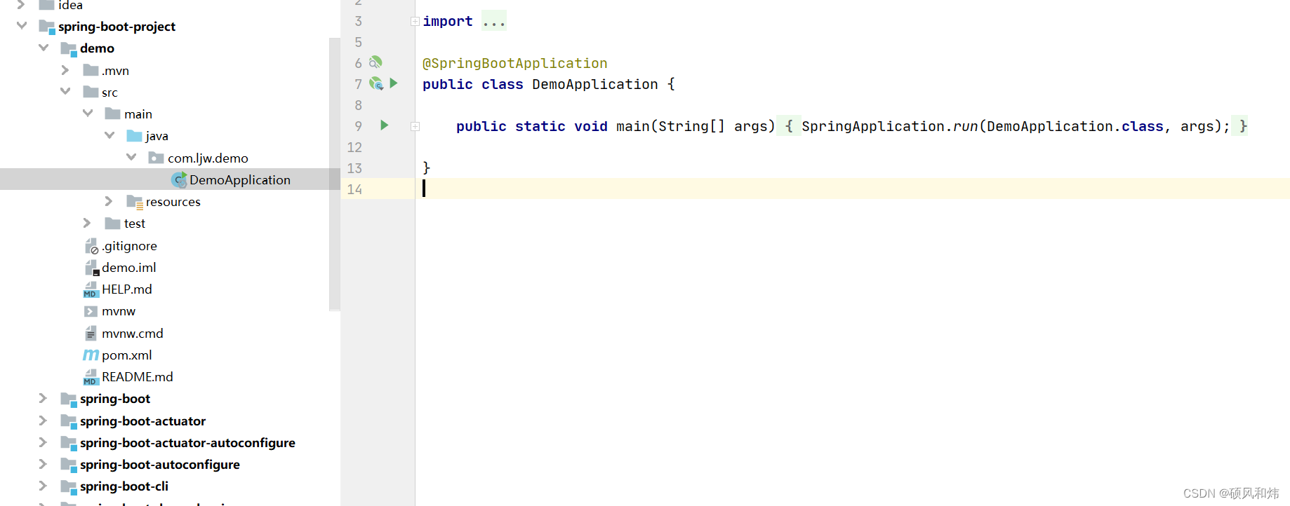This screenshot has width=1290, height=506.
Task: Collapse the java folder
Action: point(109,135)
